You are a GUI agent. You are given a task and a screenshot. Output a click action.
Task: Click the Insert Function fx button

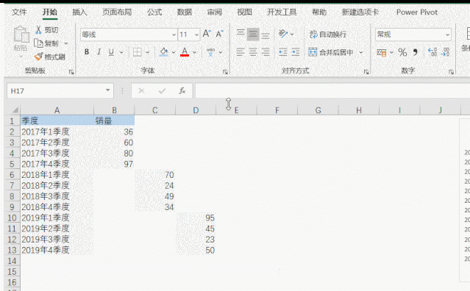[x=182, y=90]
